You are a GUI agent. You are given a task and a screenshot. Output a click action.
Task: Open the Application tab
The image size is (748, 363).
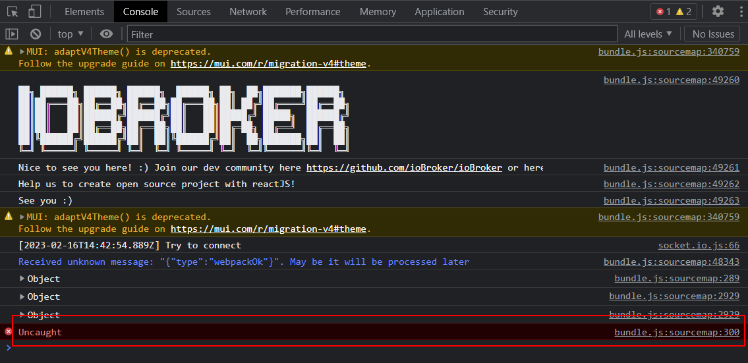[x=440, y=11]
